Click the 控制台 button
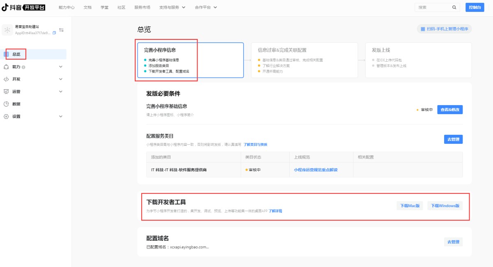 [x=475, y=7]
